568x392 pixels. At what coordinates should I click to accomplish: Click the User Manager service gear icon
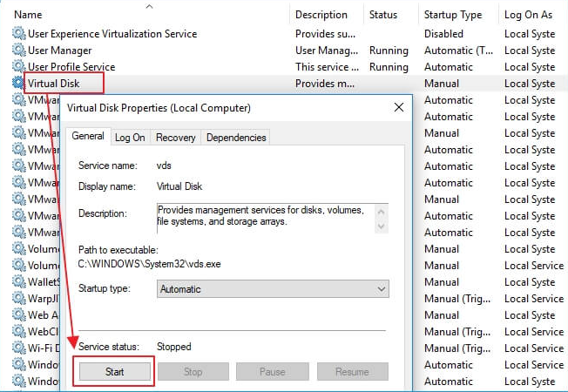pos(18,50)
